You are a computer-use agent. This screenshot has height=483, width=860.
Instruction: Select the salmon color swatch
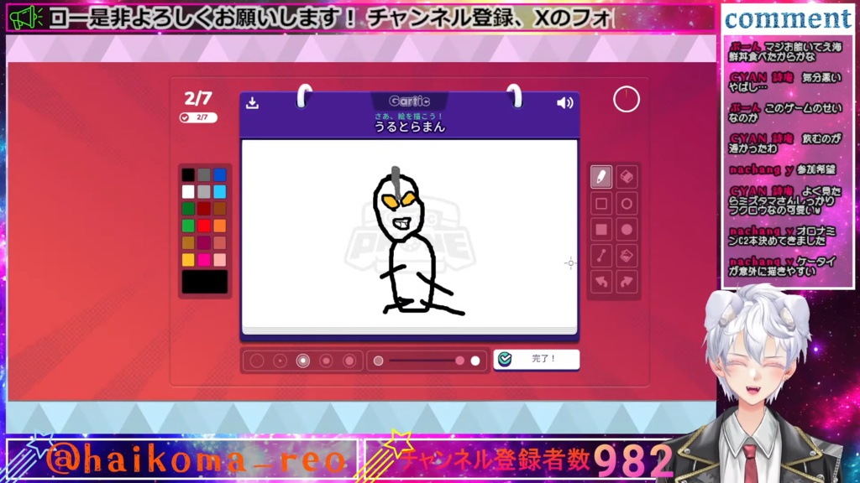220,242
